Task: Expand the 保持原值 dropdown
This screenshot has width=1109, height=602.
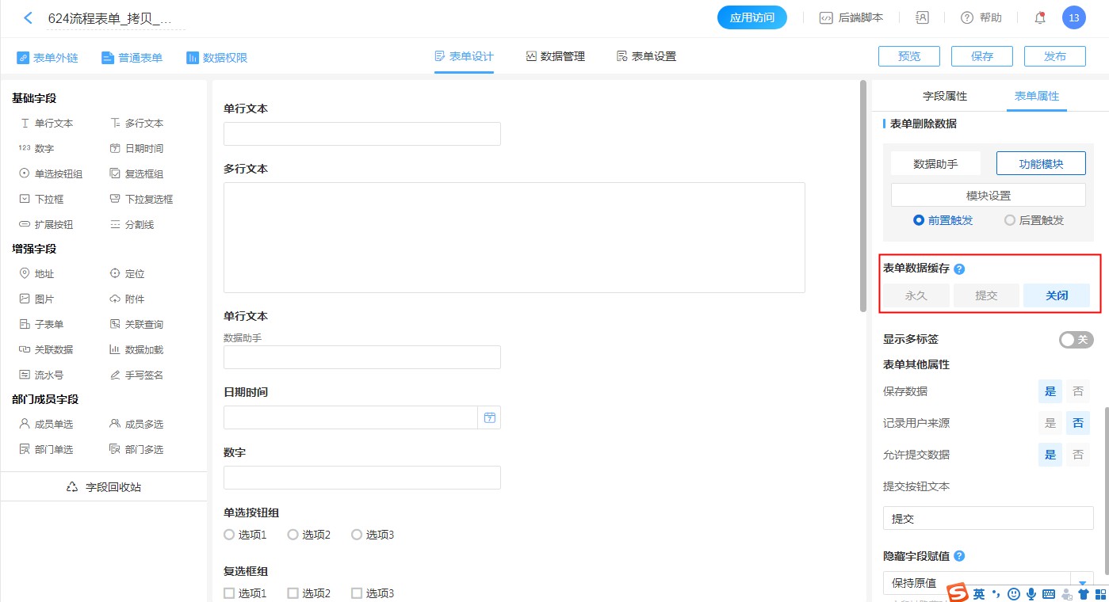Action: [x=1082, y=583]
